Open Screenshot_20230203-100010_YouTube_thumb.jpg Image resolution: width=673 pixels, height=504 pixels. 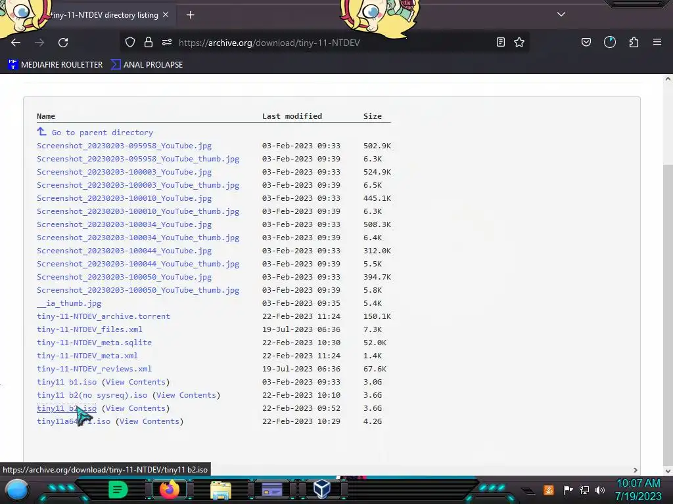coord(138,211)
